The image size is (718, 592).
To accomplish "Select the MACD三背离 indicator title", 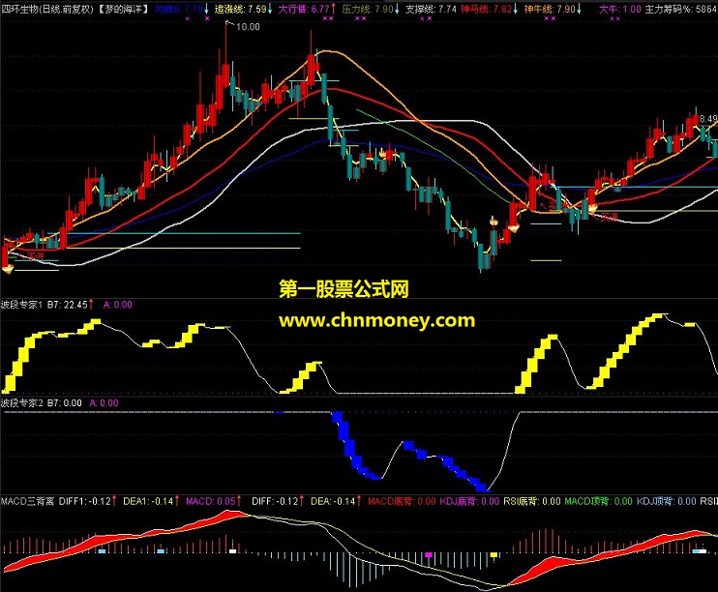I will pos(27,501).
